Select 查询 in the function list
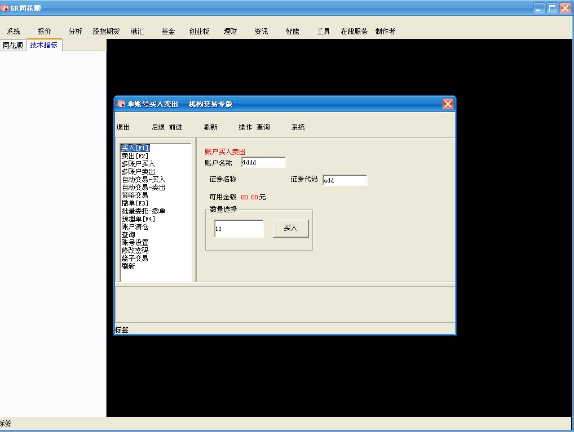 click(128, 234)
